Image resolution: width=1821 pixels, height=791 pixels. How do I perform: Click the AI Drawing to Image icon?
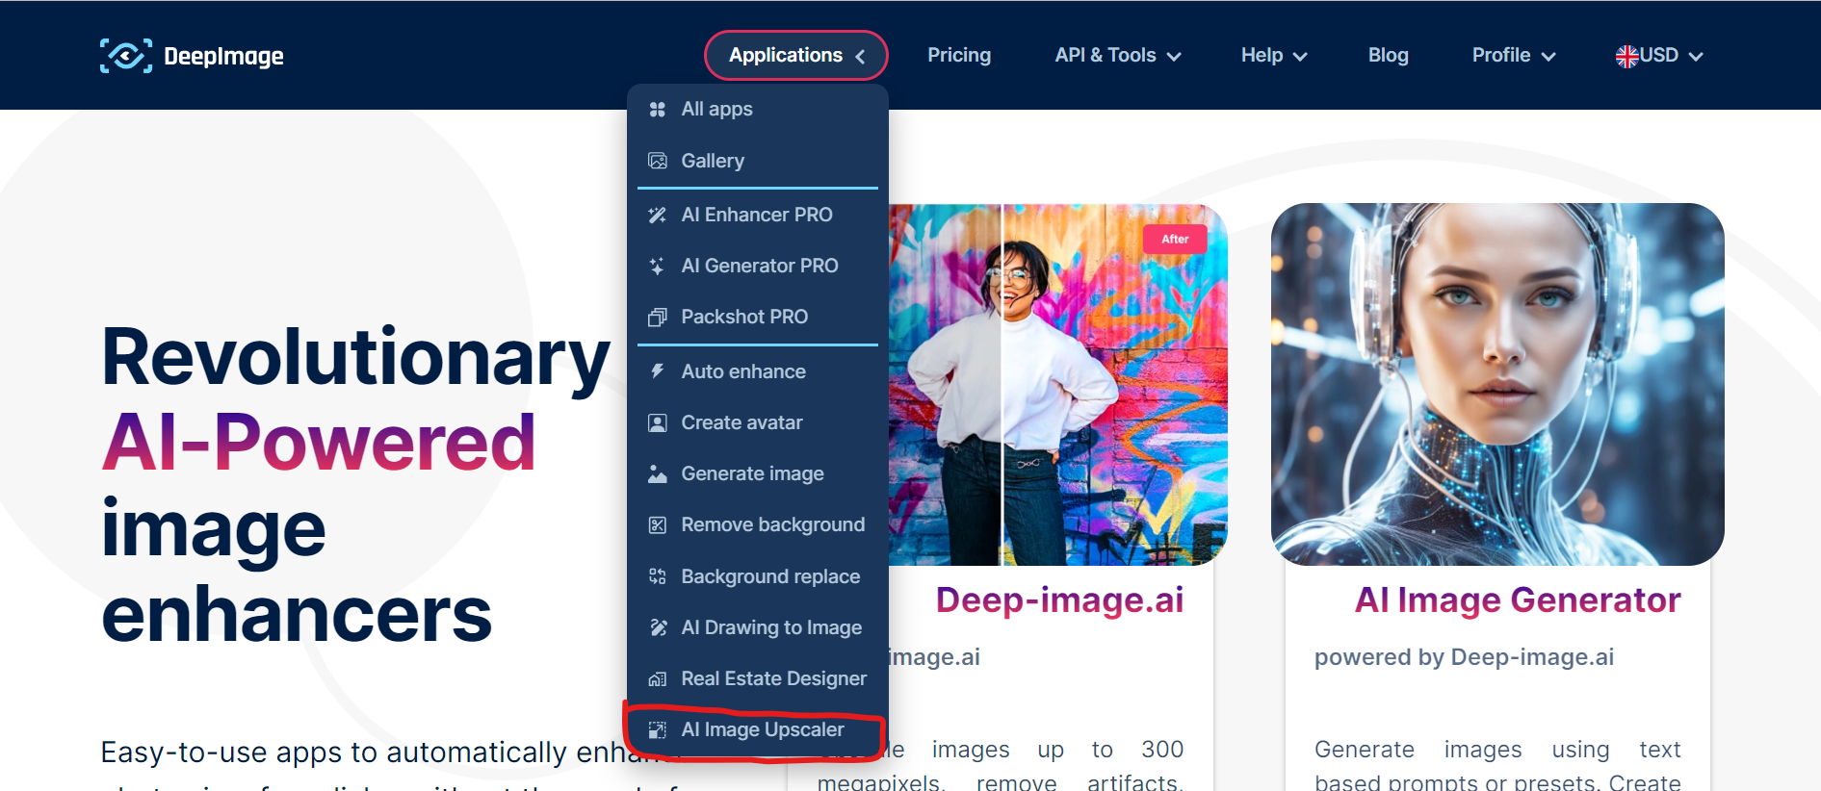658,627
